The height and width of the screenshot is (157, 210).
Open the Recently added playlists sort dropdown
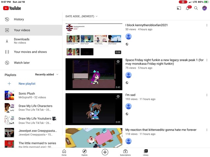tap(47, 75)
